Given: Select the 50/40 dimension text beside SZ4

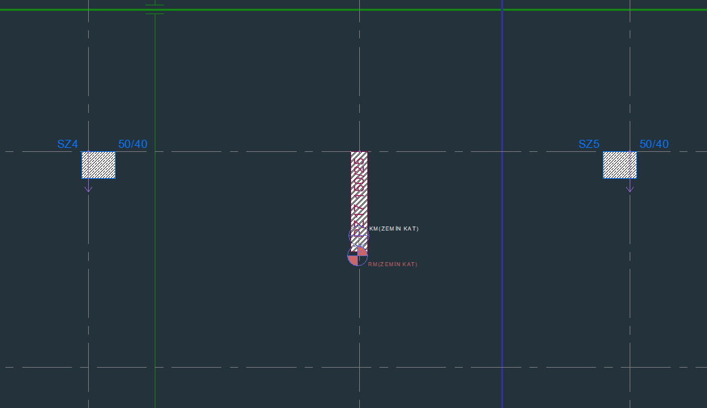Looking at the screenshot, I should [x=133, y=144].
